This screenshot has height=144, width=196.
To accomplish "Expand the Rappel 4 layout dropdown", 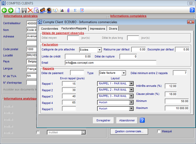I will point(131,102).
